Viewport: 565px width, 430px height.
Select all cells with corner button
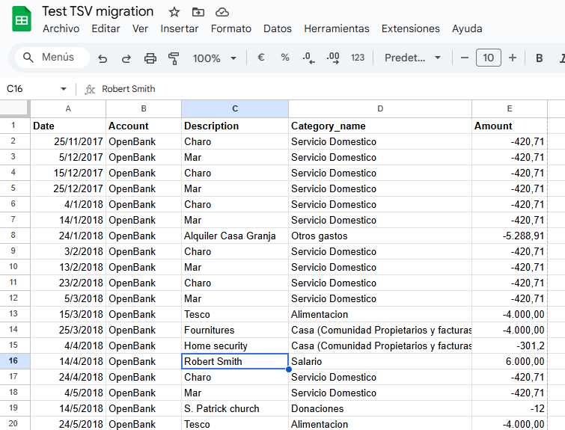14,108
